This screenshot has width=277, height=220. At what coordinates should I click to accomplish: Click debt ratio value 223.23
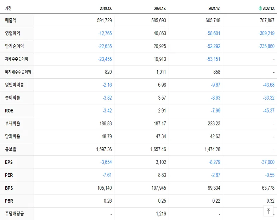(214, 124)
